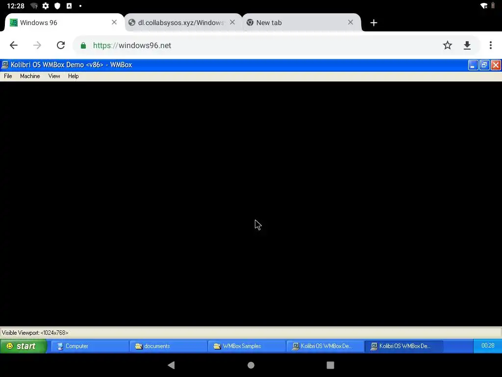Image resolution: width=502 pixels, height=377 pixels.
Task: Click inside the black emulator screen
Action: click(x=251, y=204)
